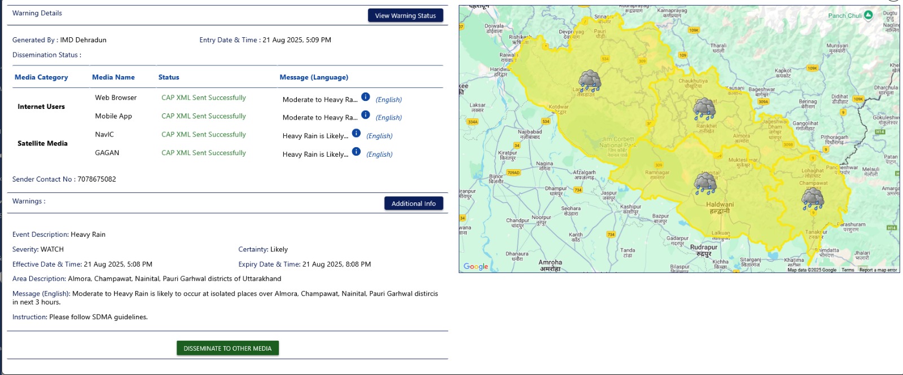The image size is (903, 375).
Task: Click Media Category column header
Action: (x=41, y=77)
